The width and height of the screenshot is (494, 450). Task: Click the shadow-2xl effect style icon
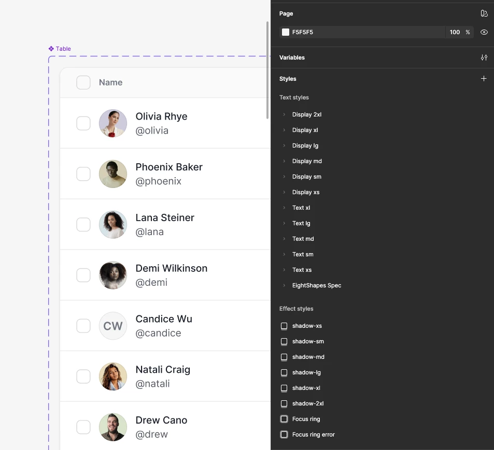point(284,403)
